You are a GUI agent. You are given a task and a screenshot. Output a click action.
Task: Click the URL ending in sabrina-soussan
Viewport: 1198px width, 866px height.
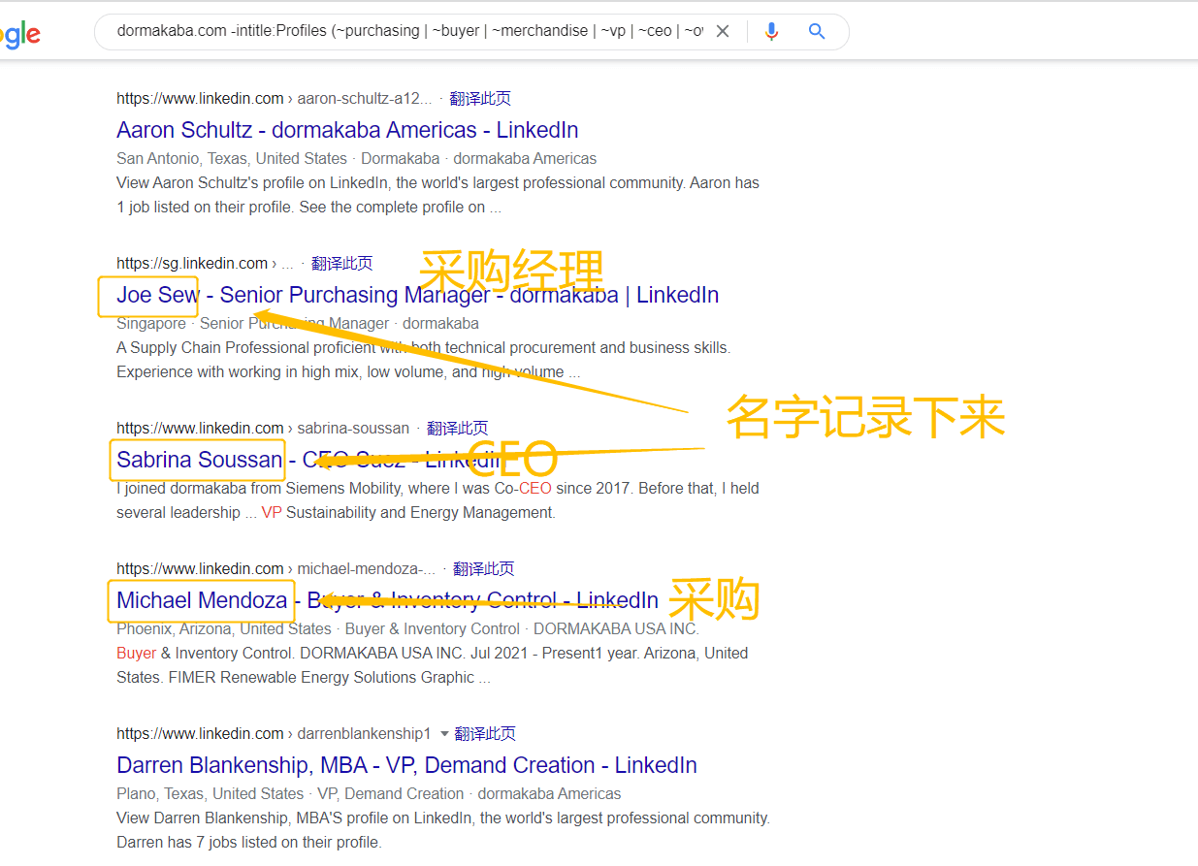click(x=263, y=428)
